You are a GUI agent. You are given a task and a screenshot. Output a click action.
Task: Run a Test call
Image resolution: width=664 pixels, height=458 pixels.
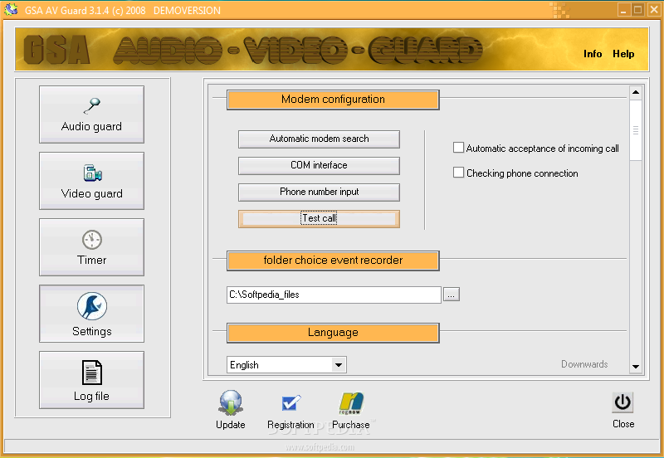319,219
